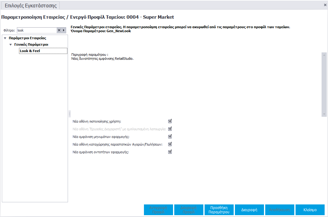Toggle 'Νέα οθόνη πιστοποίησης χρήστη' checkbox
Screen dimensions: 328x217
click(170, 121)
